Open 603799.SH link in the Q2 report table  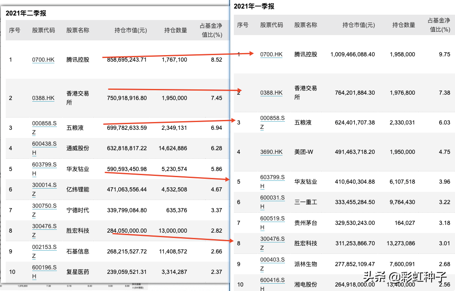44,169
